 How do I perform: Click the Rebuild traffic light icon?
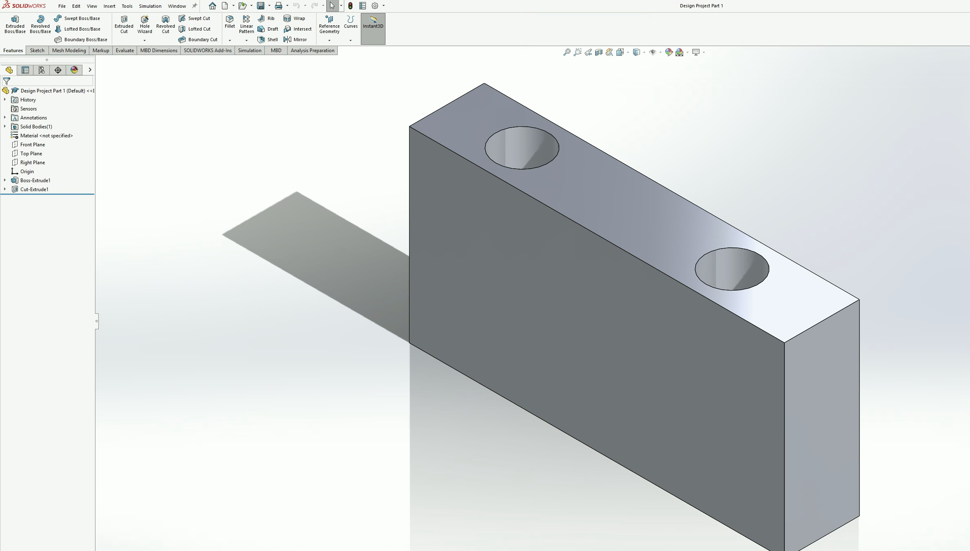350,6
